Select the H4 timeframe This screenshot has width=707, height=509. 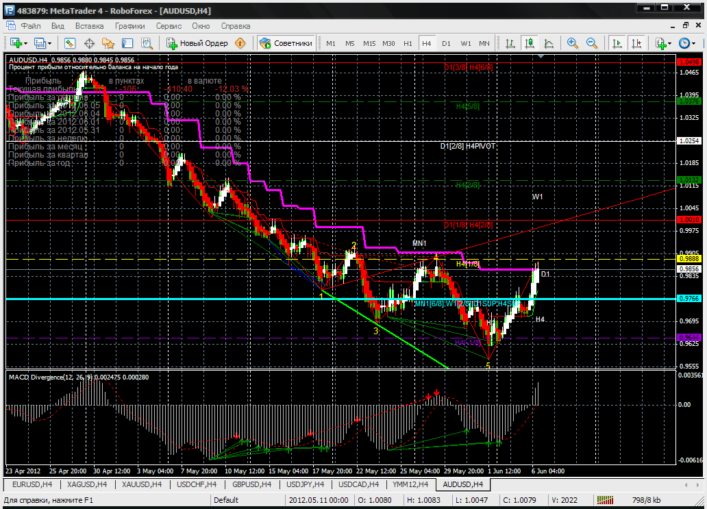(427, 43)
